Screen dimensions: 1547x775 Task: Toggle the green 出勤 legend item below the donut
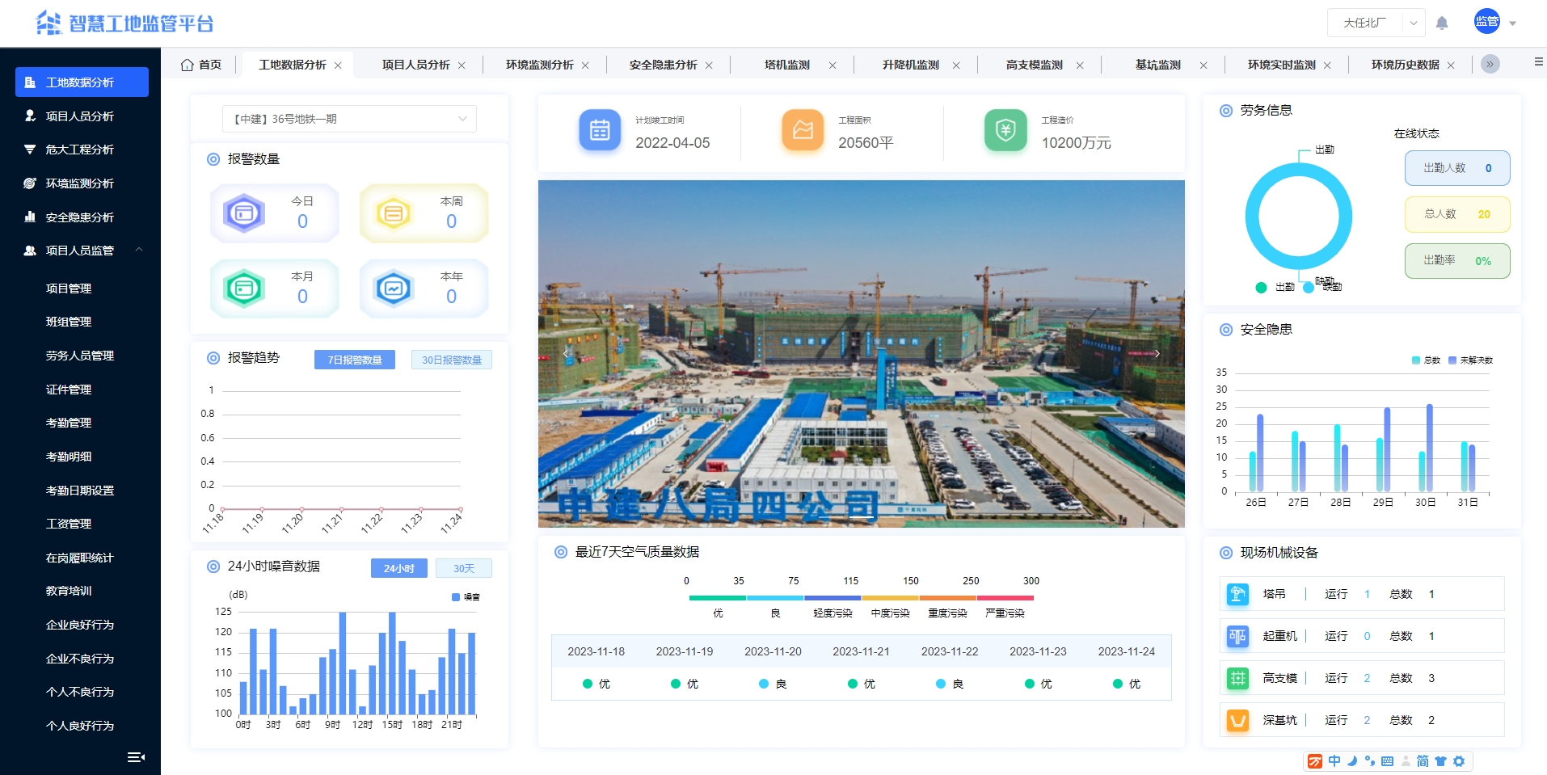pos(1275,287)
